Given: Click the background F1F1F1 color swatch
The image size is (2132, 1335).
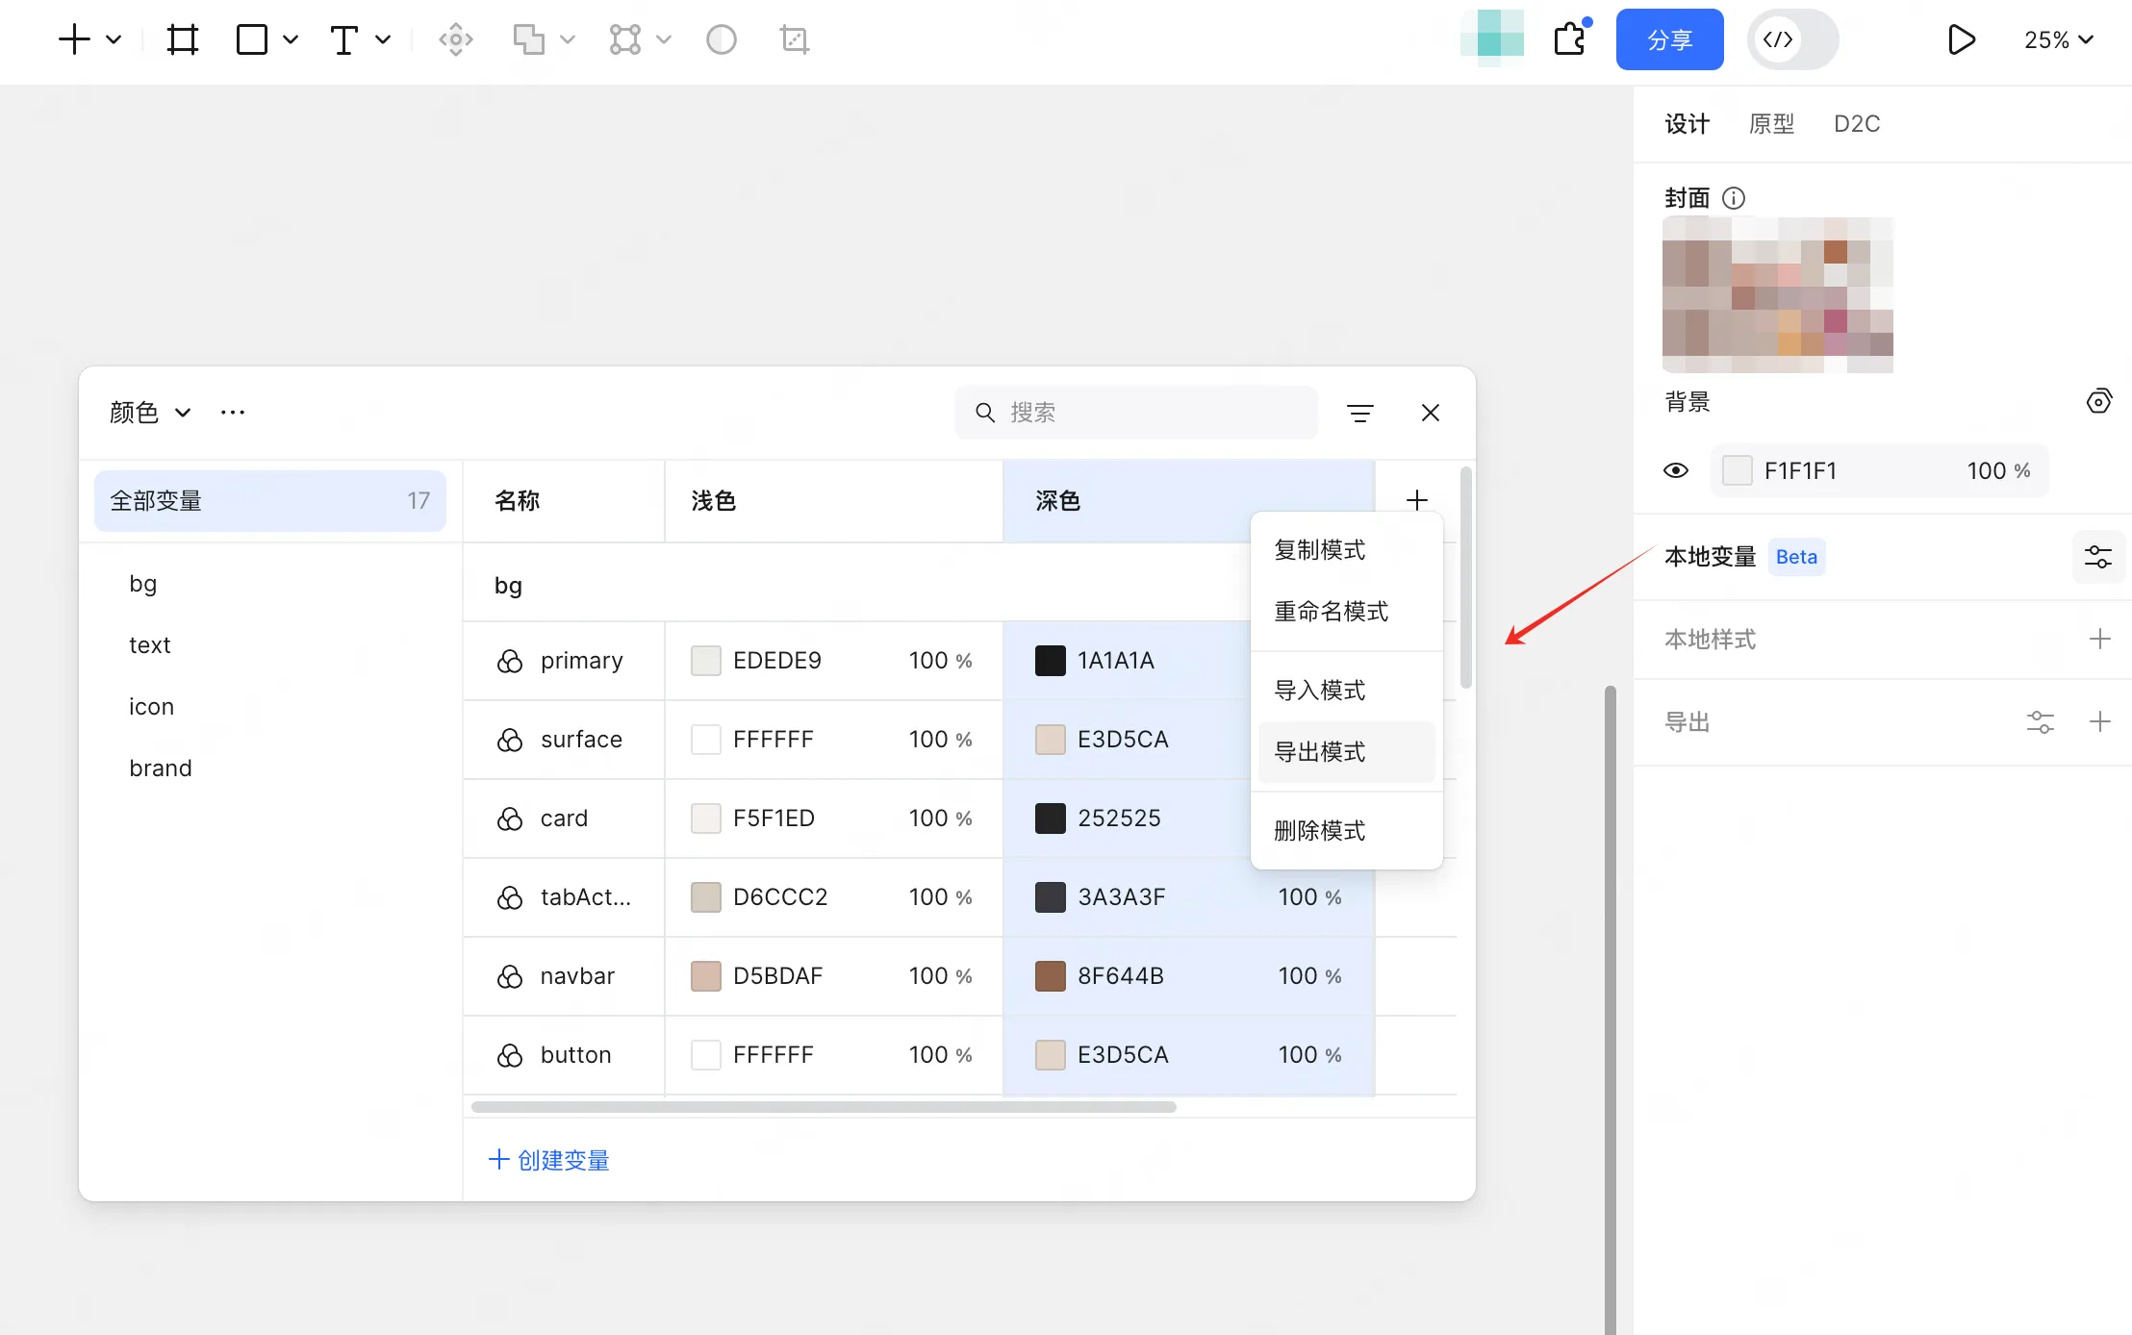Looking at the screenshot, I should [x=1738, y=470].
